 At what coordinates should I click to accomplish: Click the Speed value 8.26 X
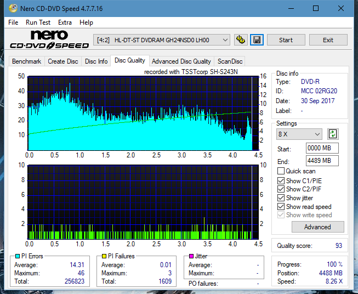[334, 281]
